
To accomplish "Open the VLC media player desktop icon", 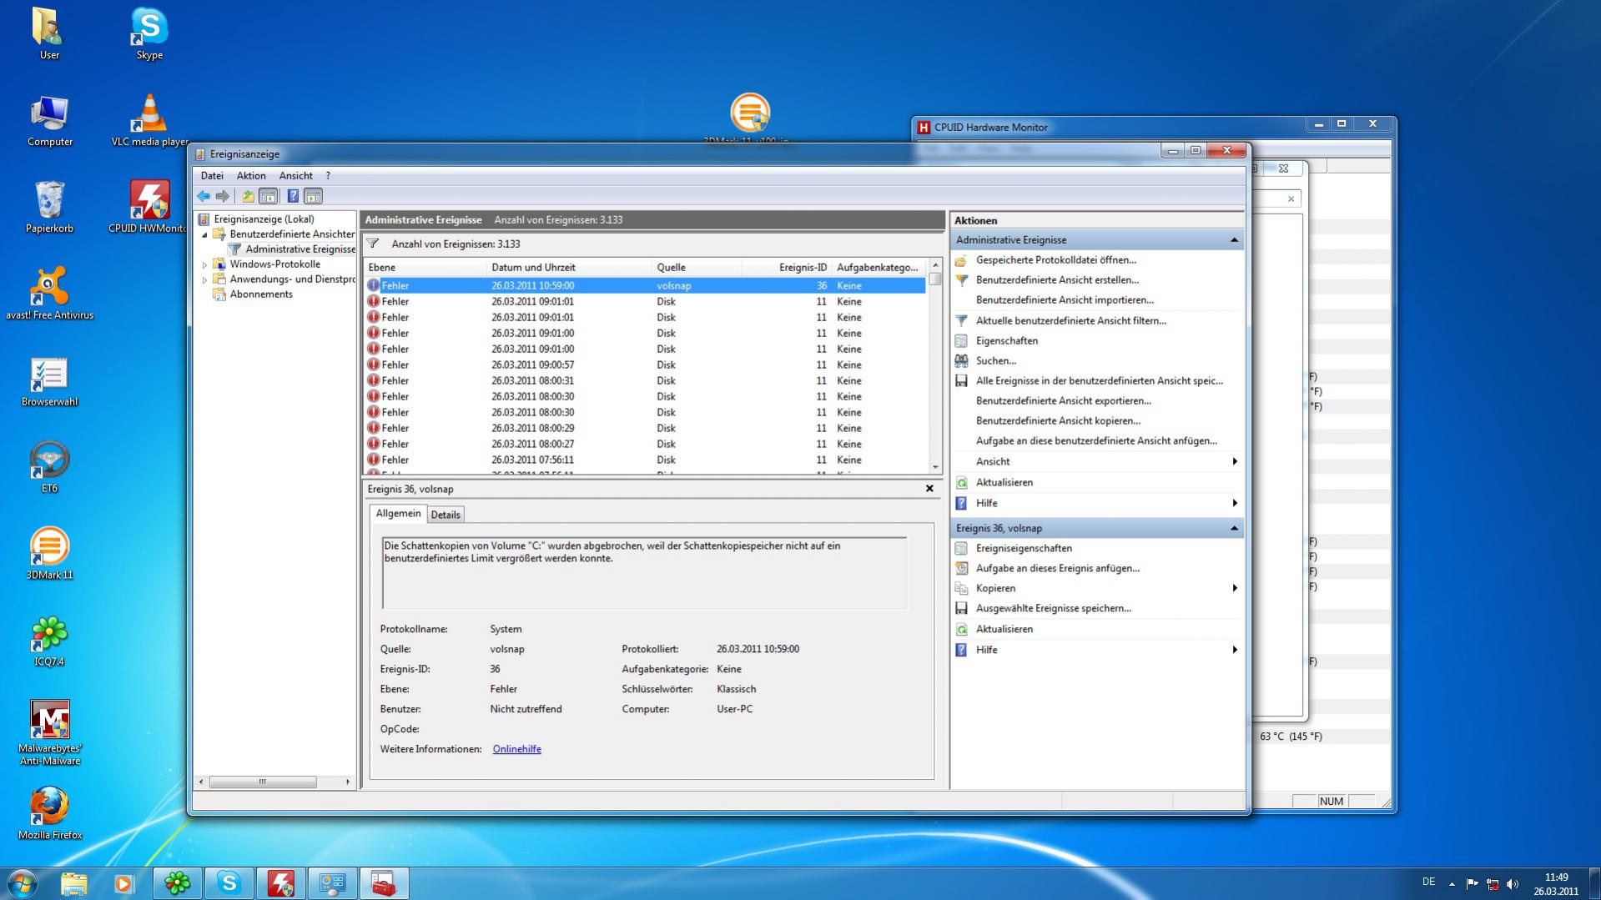I will click(149, 120).
